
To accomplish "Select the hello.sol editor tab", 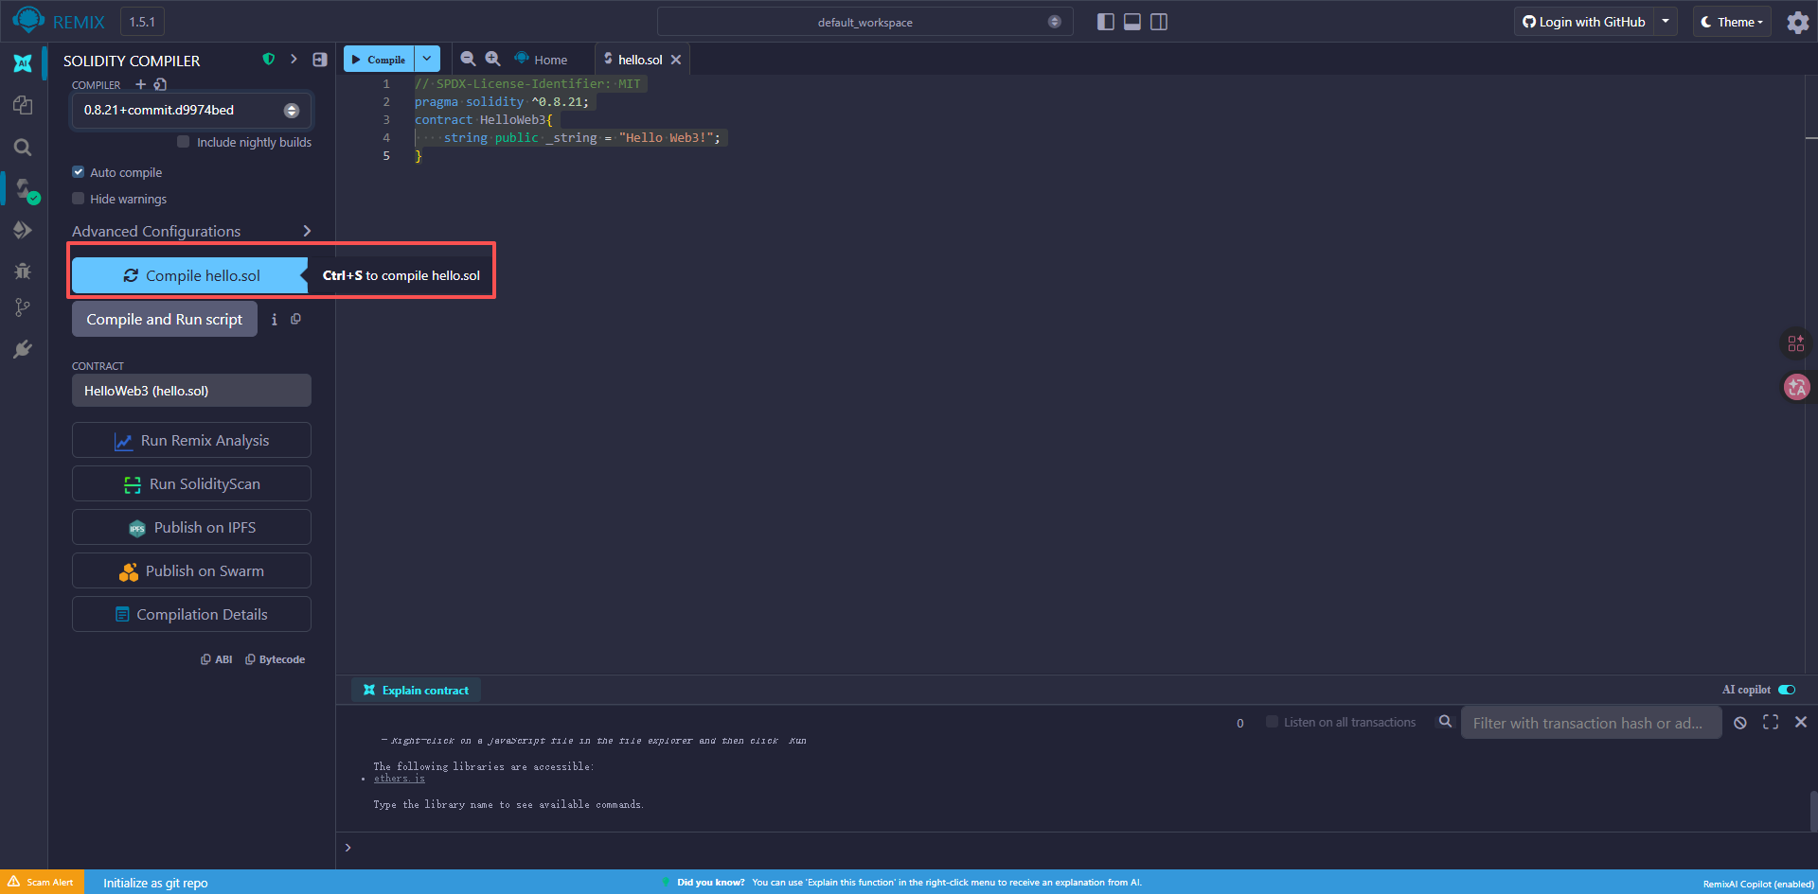I will coord(640,60).
